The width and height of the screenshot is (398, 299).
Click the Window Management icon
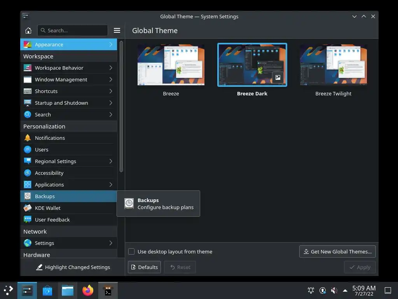28,79
